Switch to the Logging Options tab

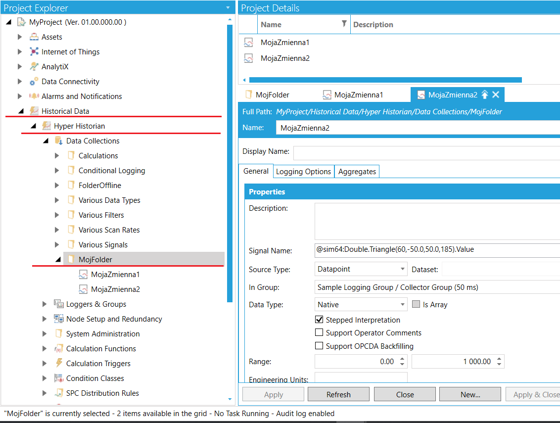pyautogui.click(x=303, y=172)
